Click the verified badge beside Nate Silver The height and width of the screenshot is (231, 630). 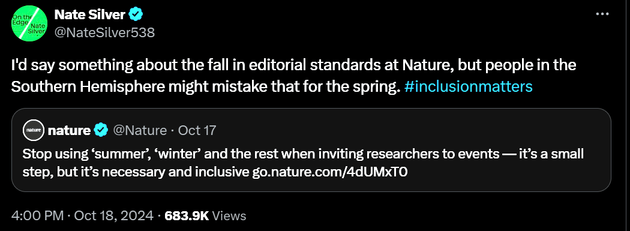[x=136, y=15]
